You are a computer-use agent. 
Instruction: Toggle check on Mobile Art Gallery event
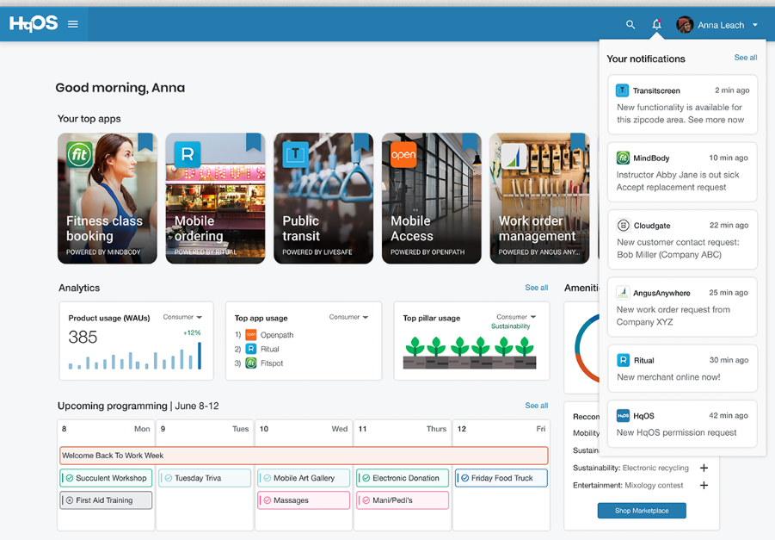[x=268, y=478]
